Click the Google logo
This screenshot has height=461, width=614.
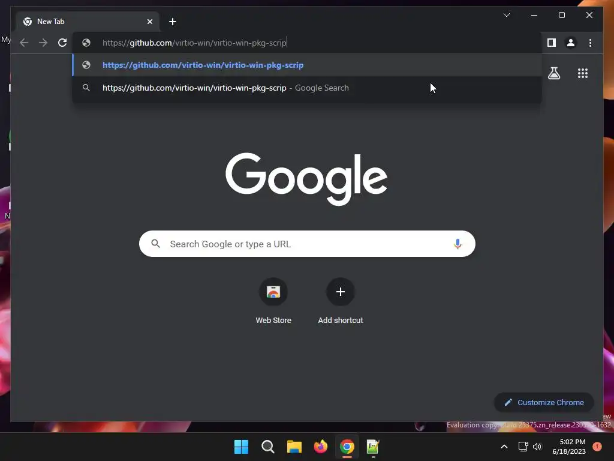point(306,179)
